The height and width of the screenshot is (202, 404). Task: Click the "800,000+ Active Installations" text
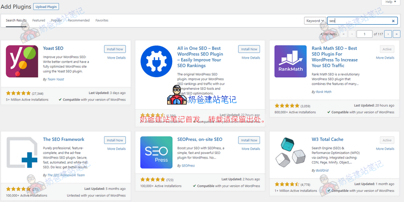click(295, 112)
